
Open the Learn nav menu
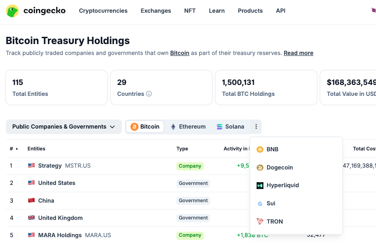[x=217, y=11]
